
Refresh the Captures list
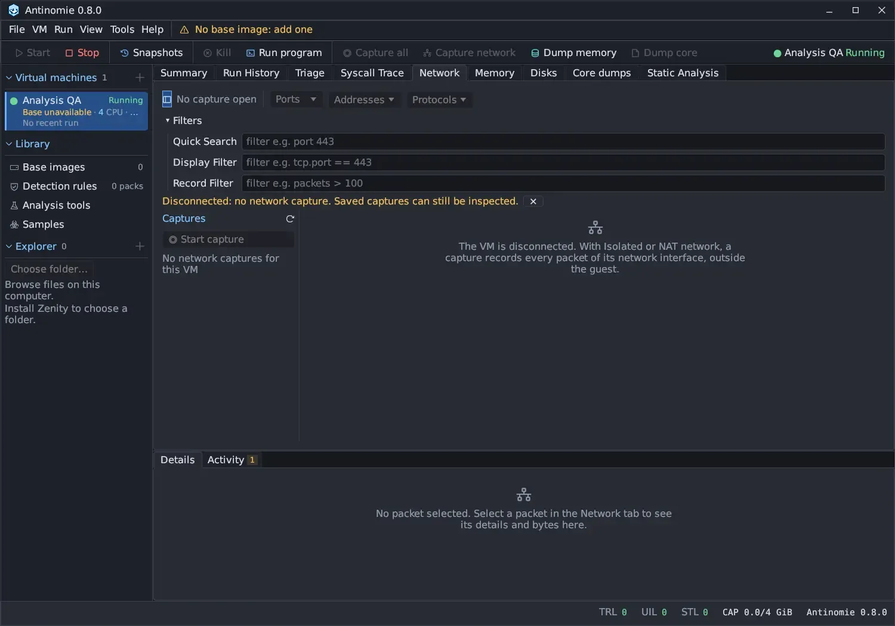point(290,219)
